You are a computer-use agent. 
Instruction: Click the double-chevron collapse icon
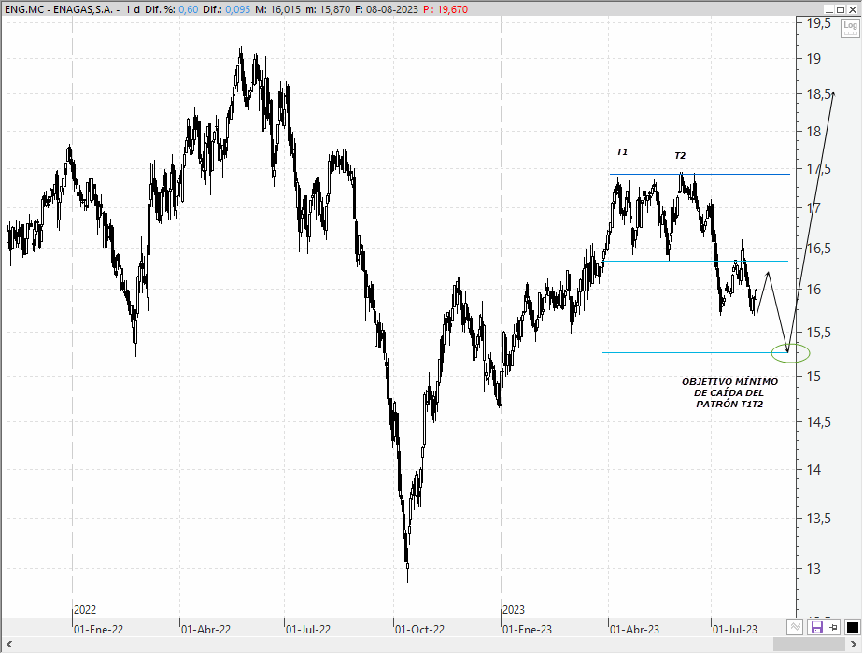[795, 627]
